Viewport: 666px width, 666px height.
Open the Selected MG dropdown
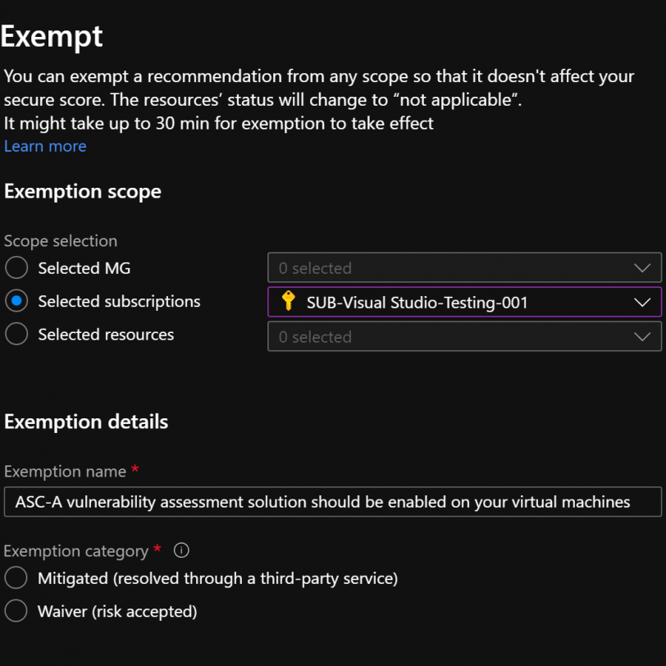tap(465, 267)
